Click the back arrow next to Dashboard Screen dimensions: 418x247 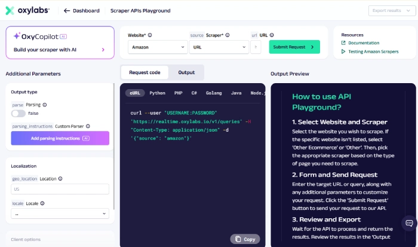pyautogui.click(x=67, y=11)
